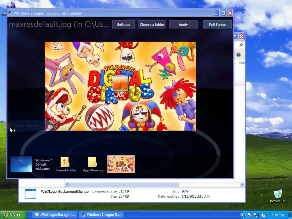Image resolution: width=292 pixels, height=219 pixels.
Task: Click the large Digital Circus preview image
Action: (120, 86)
